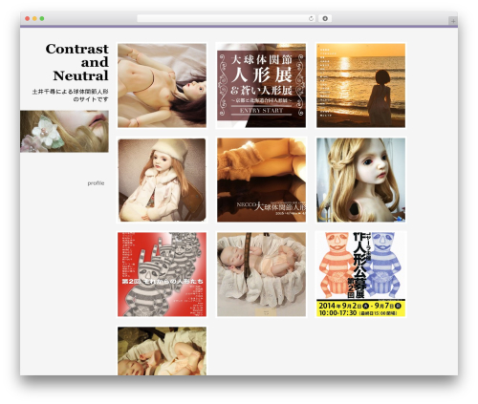
Task: Click the green maximize window button
Action: 42,18
